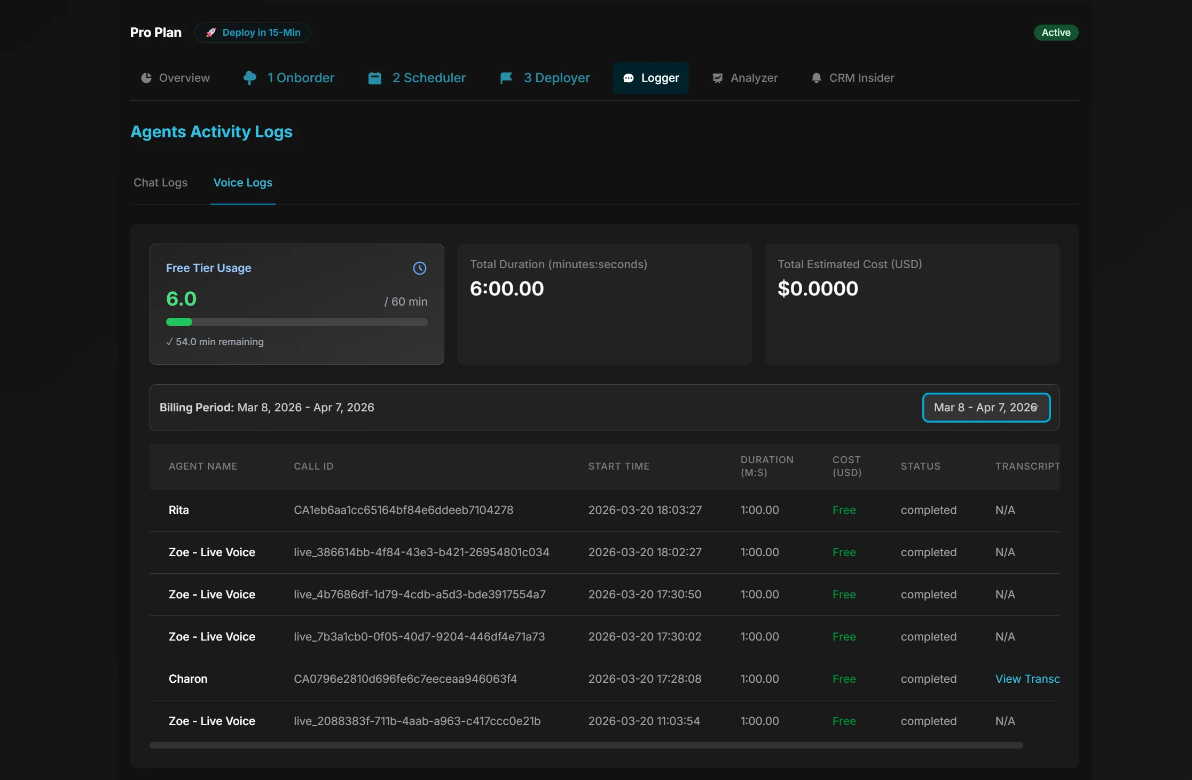Click start time 2026-03-20 18:02:27
The width and height of the screenshot is (1192, 780).
coord(645,552)
